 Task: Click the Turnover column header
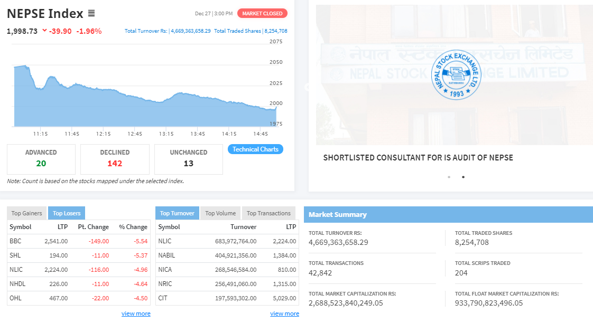point(244,227)
